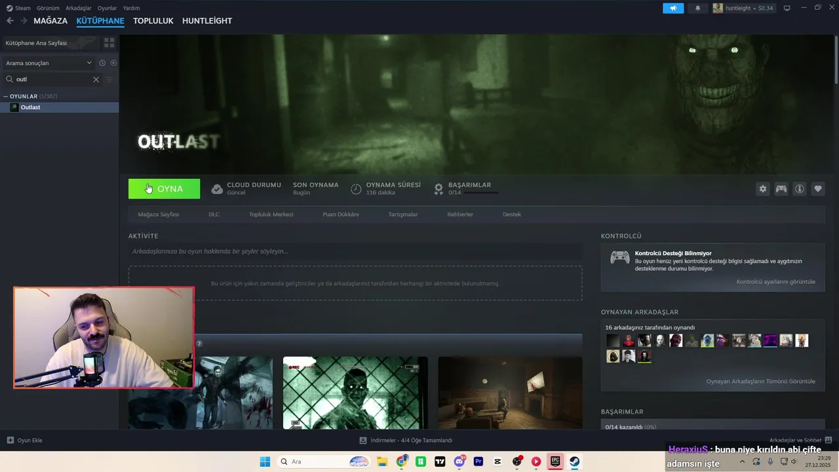Open the Görünüm menu
Screen dimensions: 839x472
(48, 8)
